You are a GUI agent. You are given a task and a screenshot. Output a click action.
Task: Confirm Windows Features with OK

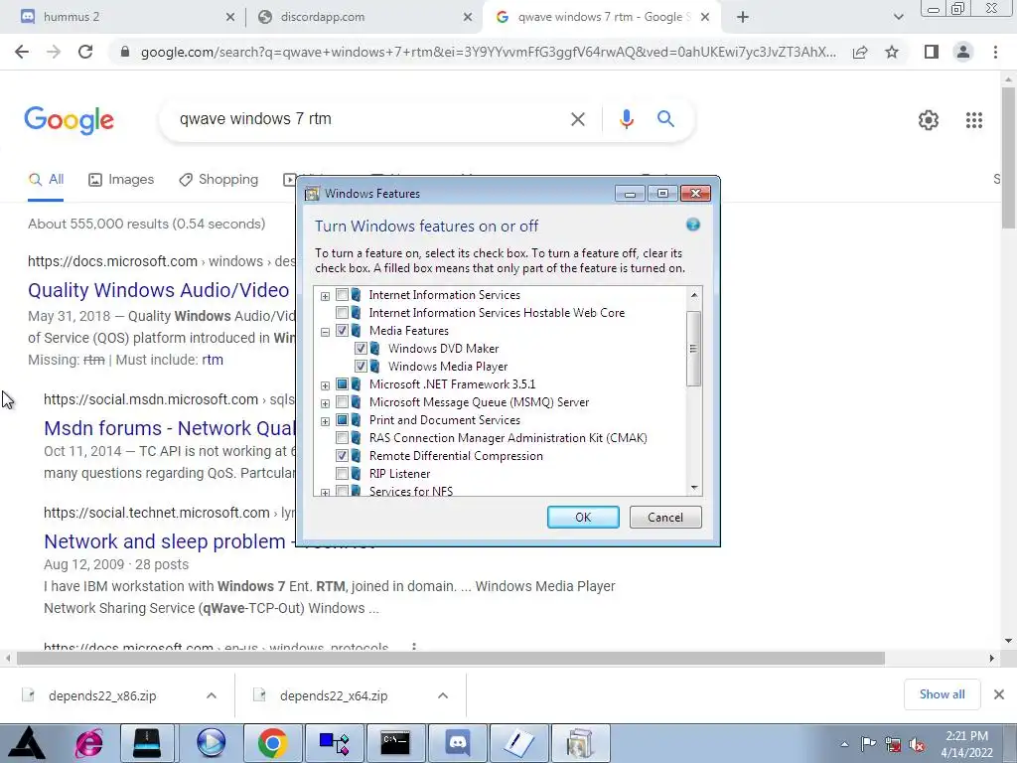pyautogui.click(x=583, y=517)
